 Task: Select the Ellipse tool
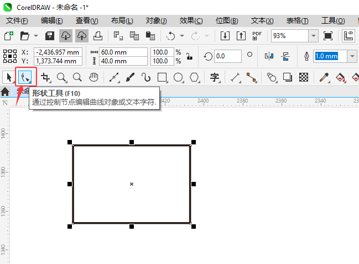(x=178, y=77)
